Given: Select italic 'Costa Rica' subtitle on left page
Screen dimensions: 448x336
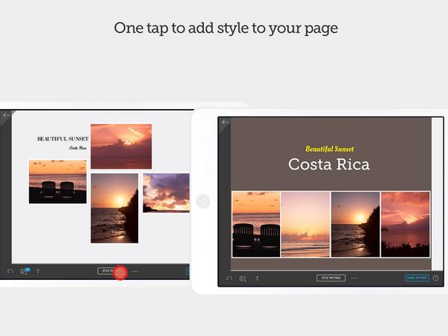Looking at the screenshot, I should click(x=78, y=148).
